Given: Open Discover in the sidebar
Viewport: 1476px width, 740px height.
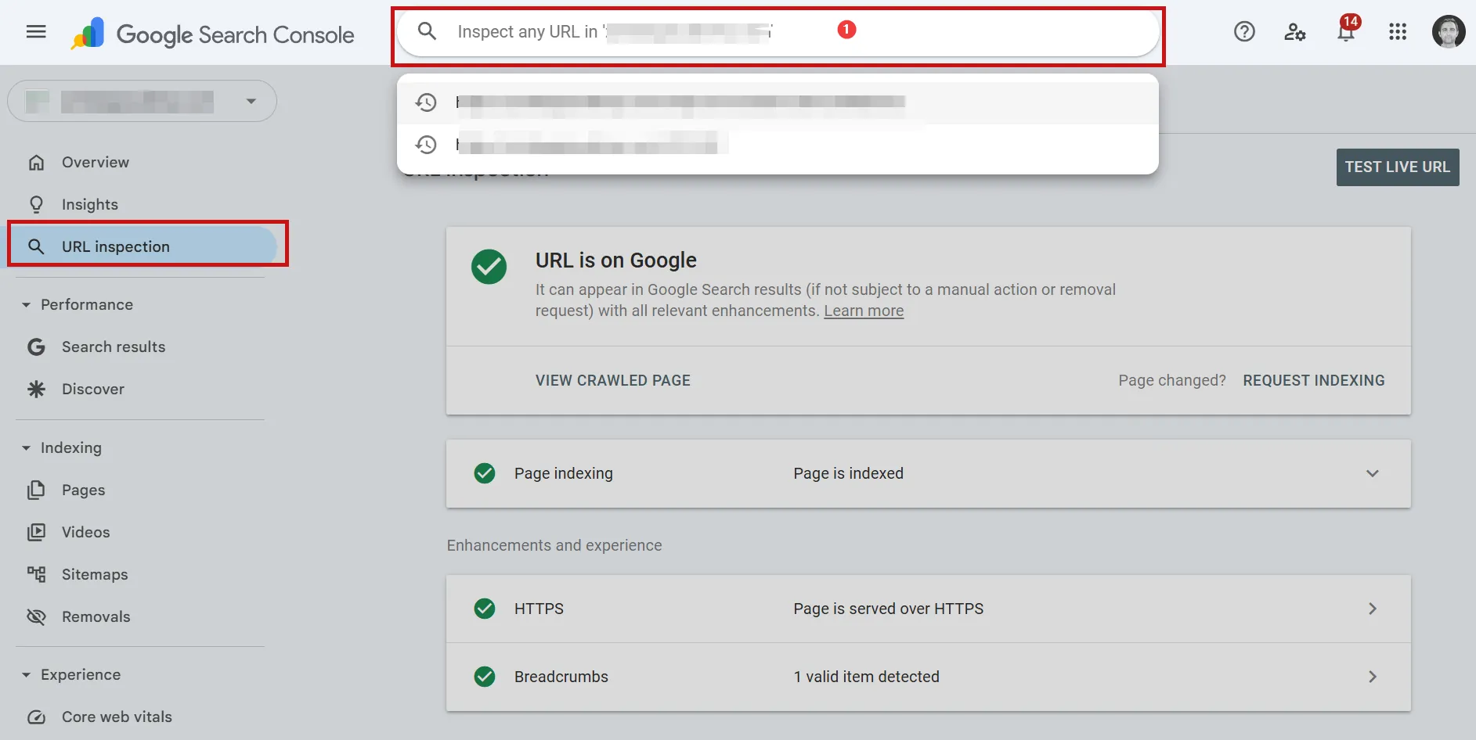Looking at the screenshot, I should (x=92, y=389).
